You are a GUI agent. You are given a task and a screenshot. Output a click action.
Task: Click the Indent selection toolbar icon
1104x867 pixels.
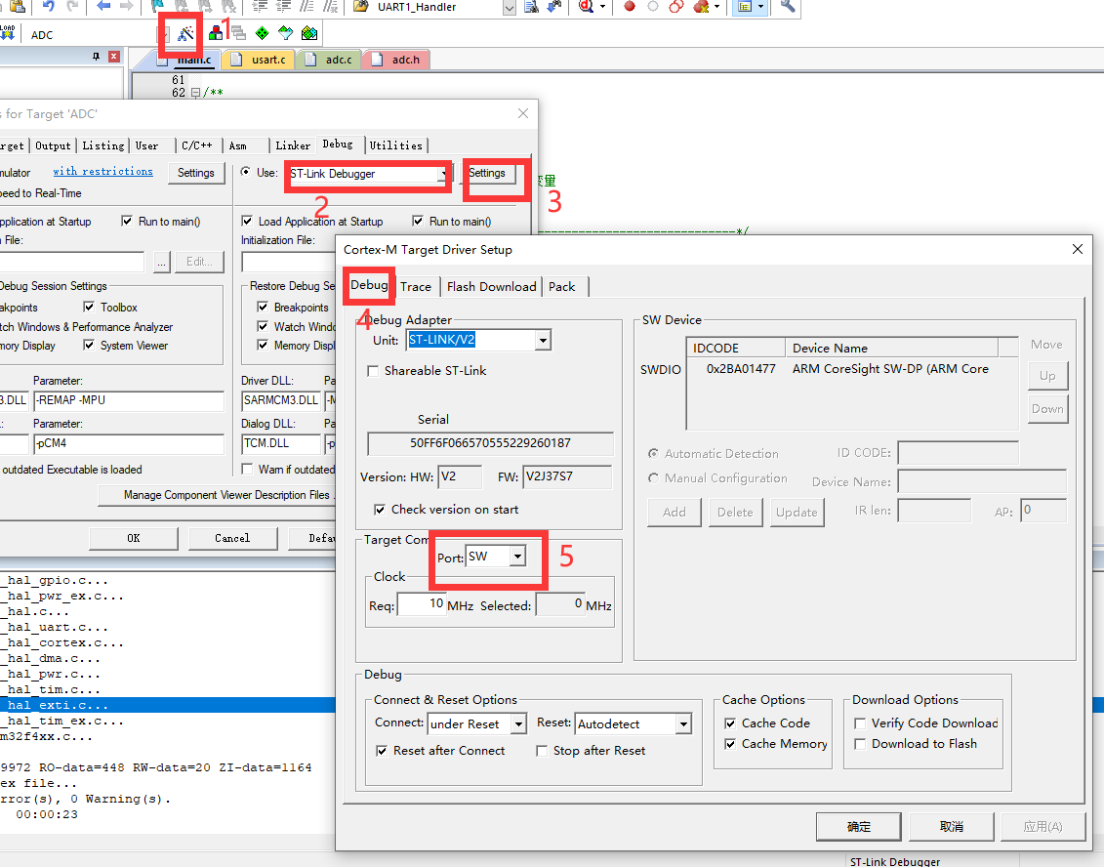260,6
